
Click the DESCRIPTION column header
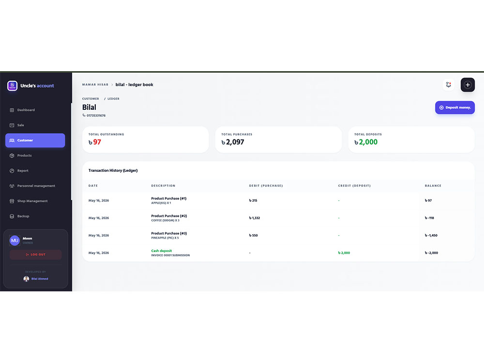pyautogui.click(x=163, y=186)
